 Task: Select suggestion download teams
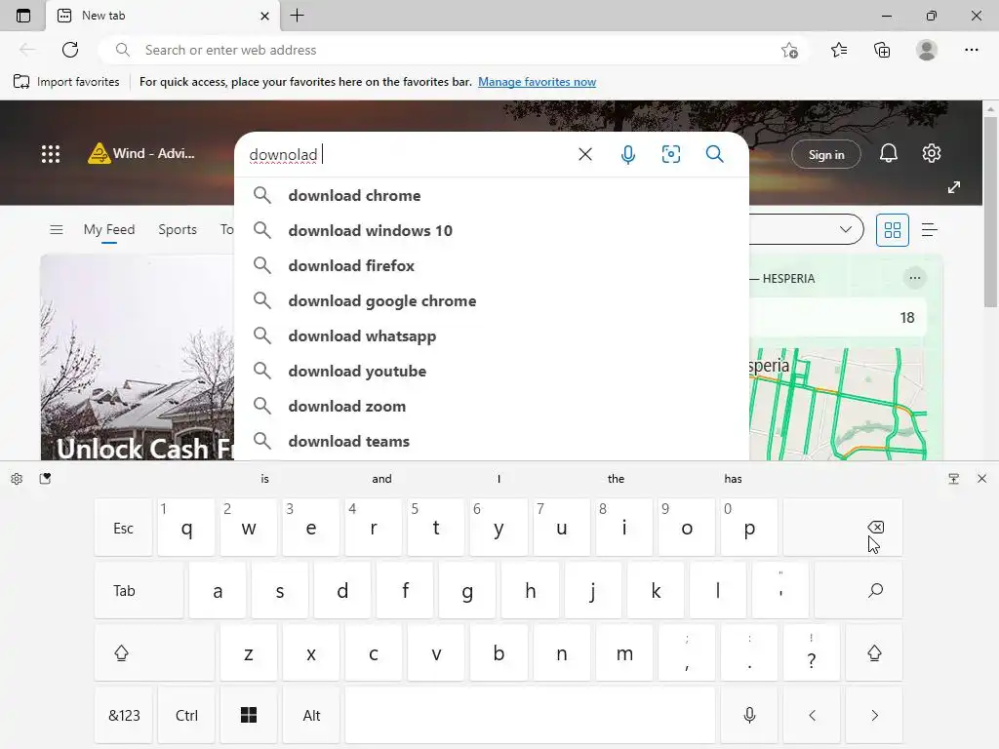pos(492,441)
